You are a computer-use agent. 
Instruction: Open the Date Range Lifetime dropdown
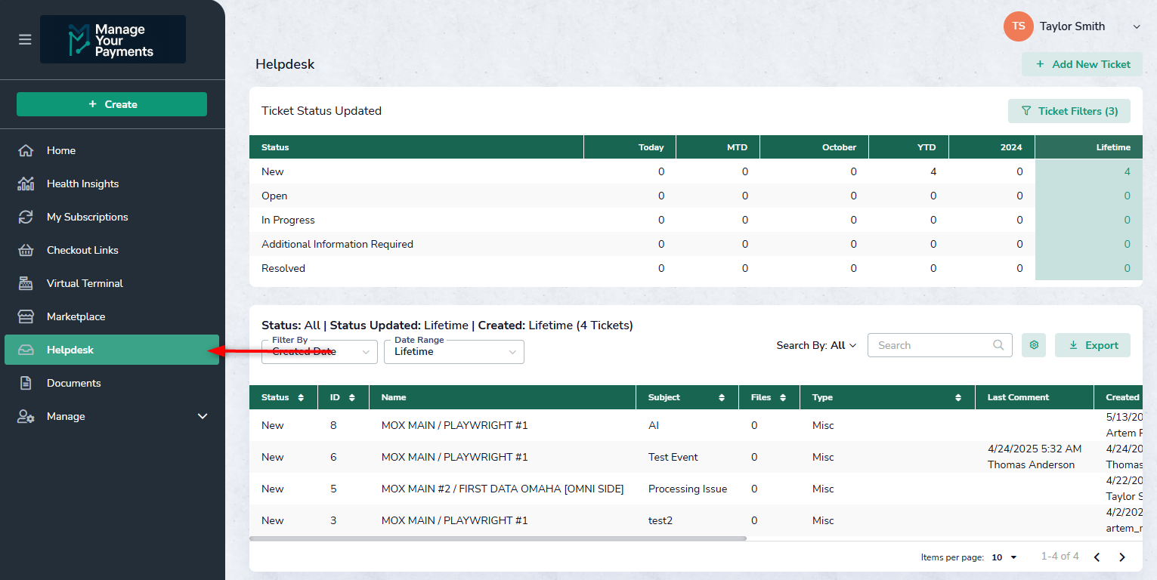453,352
